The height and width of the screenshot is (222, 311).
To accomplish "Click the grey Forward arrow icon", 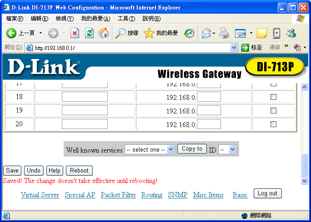I will [x=53, y=33].
